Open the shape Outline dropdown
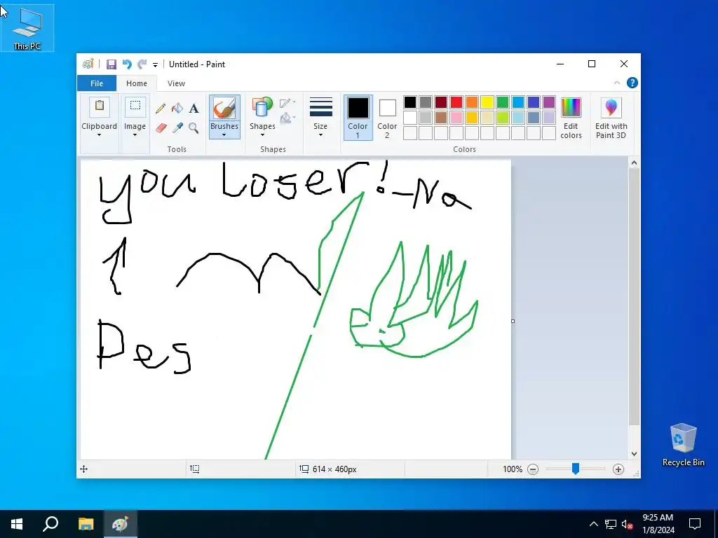The image size is (718, 538). point(287,103)
